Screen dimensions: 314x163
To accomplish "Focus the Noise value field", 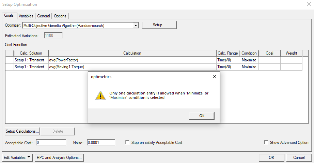I will pyautogui.click(x=101, y=143).
